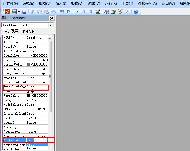Click the Undo arrow icon
This screenshot has width=190, height=151.
point(62,12)
